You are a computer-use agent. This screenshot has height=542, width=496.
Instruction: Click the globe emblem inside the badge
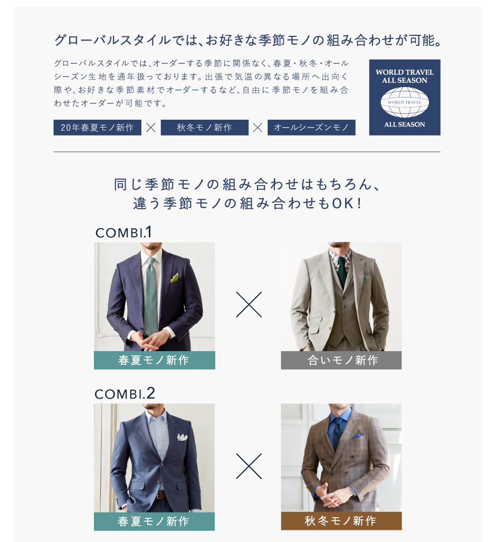(405, 102)
